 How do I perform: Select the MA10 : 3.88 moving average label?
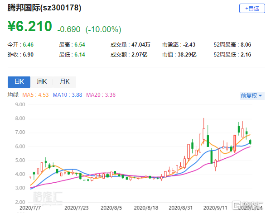coord(68,95)
